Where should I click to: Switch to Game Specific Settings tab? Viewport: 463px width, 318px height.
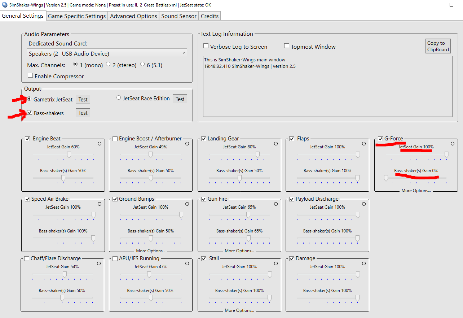coord(77,16)
